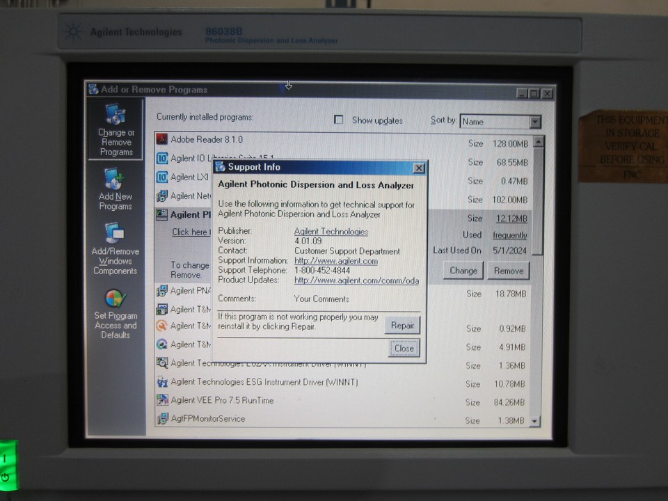Select the Agilent LXI program icon
Viewport: 668px width, 501px height.
click(x=161, y=177)
